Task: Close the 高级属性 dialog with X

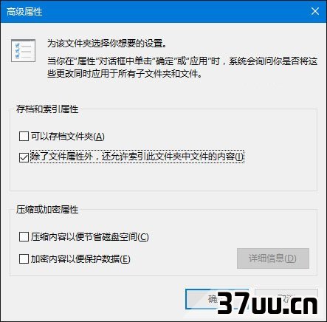Action: pos(315,11)
